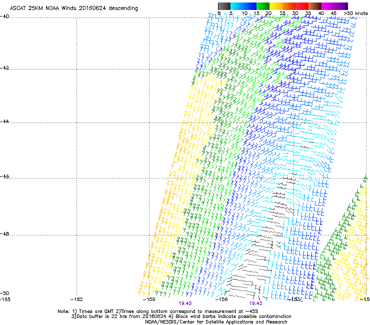Click the '-165' longitude axis label
370x325 pixels.
click(x=5, y=299)
